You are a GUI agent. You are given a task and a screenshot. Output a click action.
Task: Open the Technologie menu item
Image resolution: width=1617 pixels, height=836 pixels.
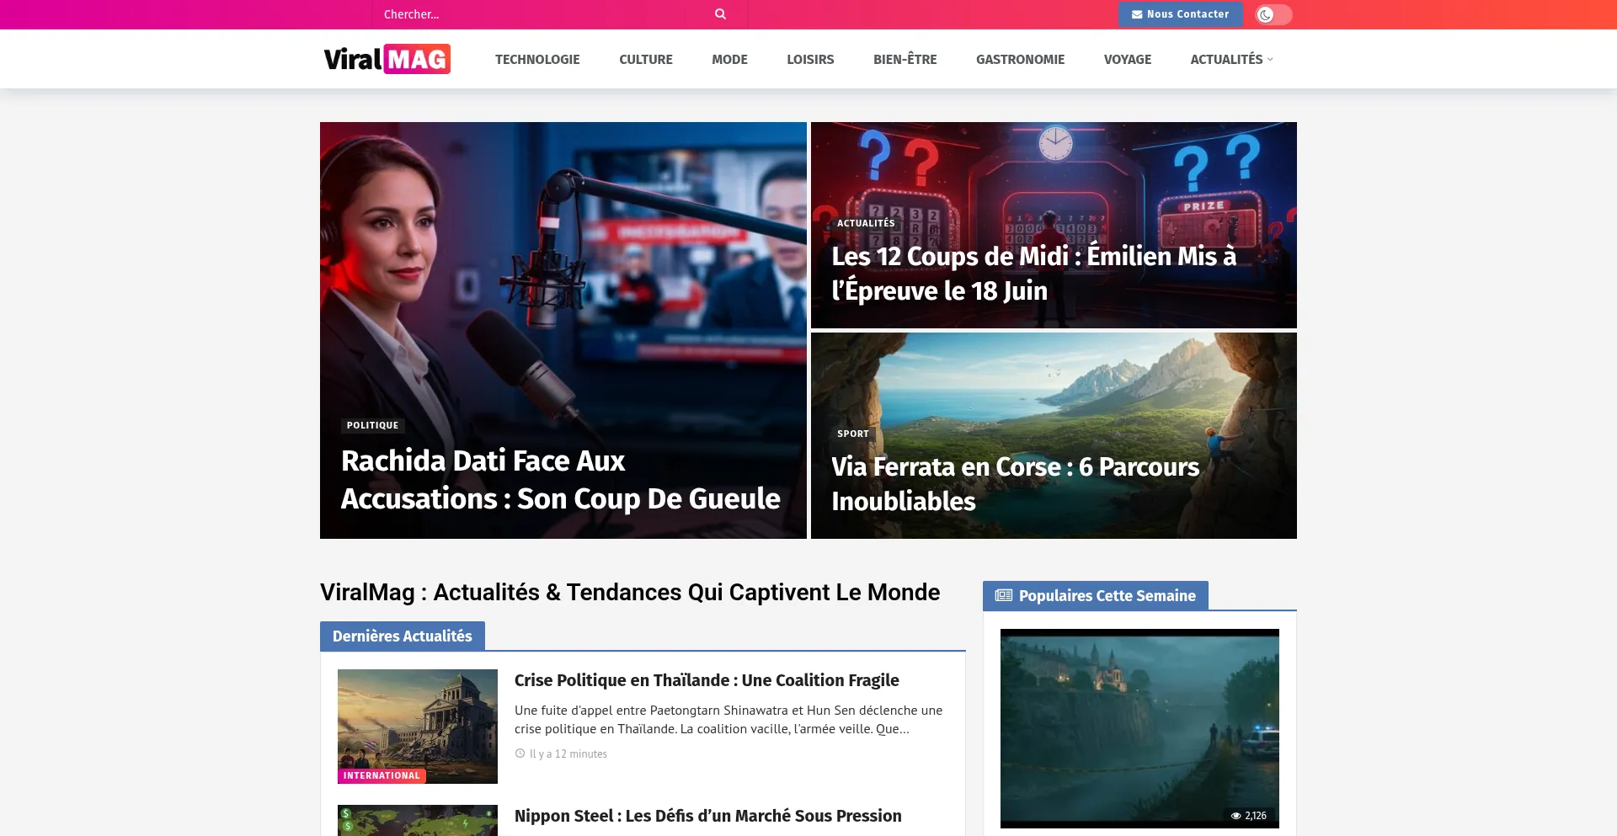537,59
